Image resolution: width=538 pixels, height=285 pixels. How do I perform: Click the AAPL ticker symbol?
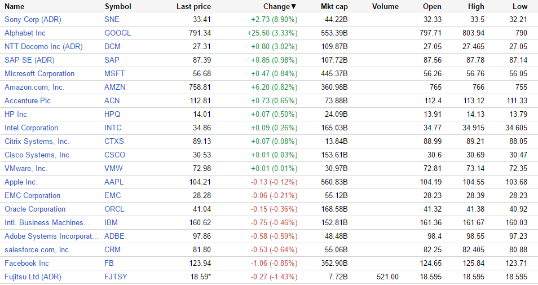(114, 182)
